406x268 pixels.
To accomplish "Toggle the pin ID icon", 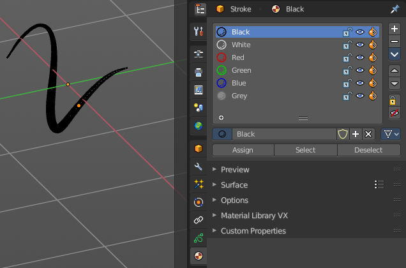I will click(395, 9).
